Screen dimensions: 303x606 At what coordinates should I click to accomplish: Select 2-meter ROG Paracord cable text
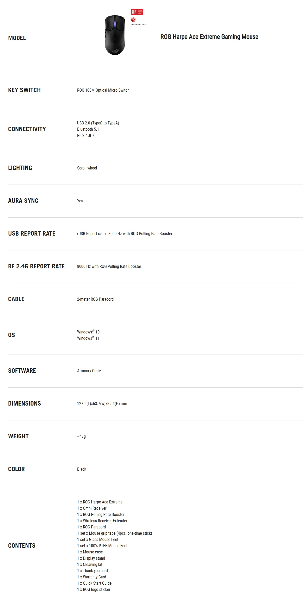coord(95,299)
